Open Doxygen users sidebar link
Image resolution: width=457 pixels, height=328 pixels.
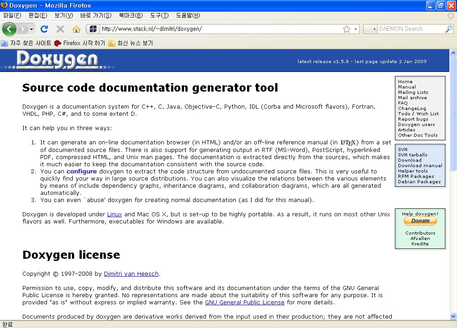[416, 125]
